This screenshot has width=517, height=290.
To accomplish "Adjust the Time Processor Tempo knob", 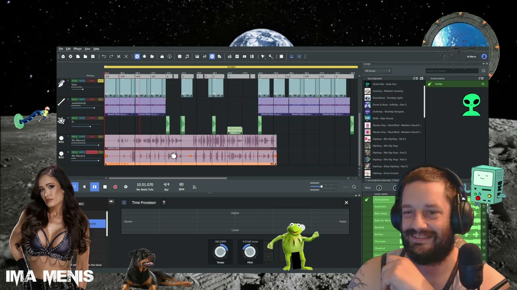I will [x=220, y=252].
